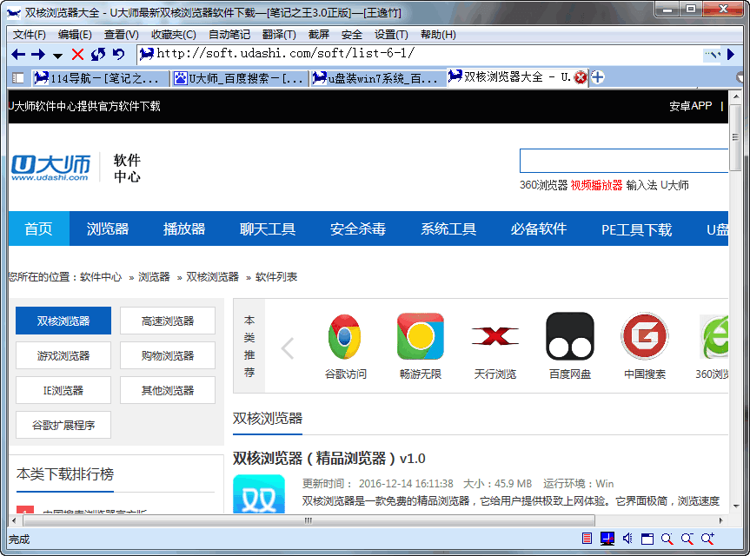Click the zoom-in magnifier with plus
This screenshot has width=750, height=556.
708,539
